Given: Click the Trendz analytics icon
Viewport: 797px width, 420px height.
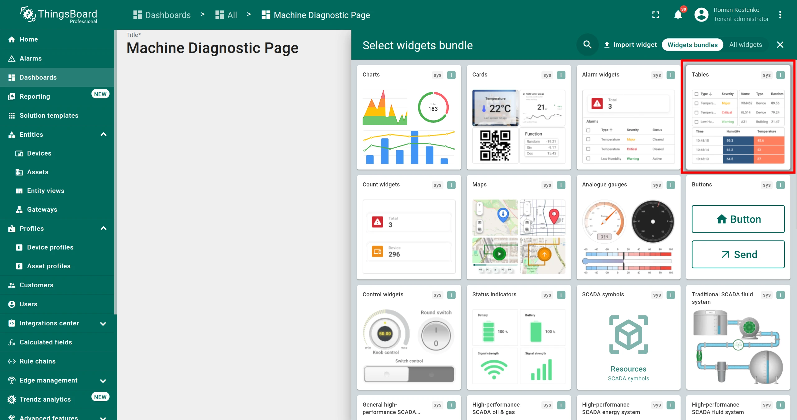Looking at the screenshot, I should coord(12,399).
